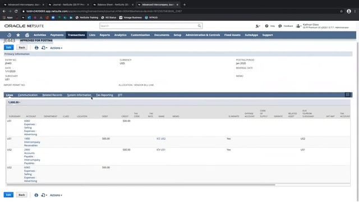Click the Feedback speech bubble icon
359x202 pixels.
(280, 26)
